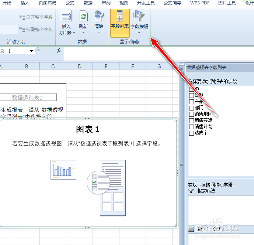Open the 图片工具 ribbon tab
Image resolution: width=254 pixels, height=245 pixels.
227,3
